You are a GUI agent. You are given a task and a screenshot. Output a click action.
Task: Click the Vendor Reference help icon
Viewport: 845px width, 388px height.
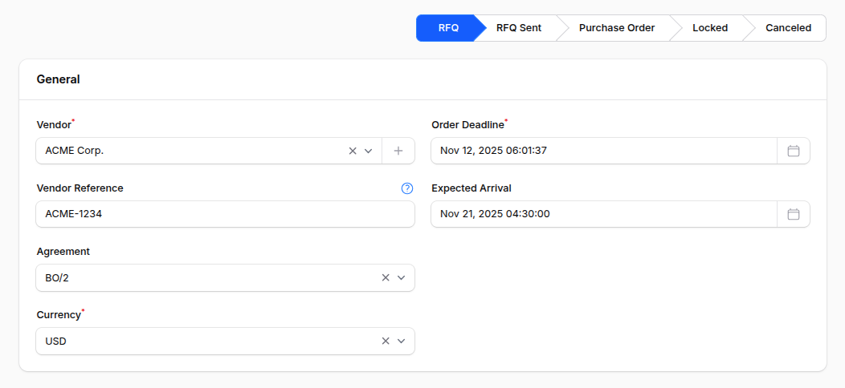tap(406, 188)
